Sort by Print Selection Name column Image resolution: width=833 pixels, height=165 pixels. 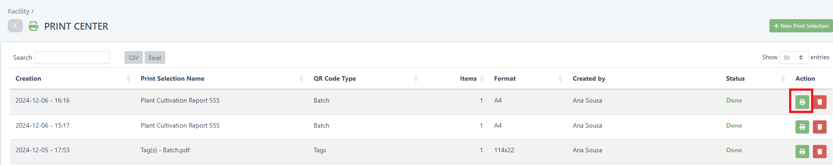[x=222, y=78]
